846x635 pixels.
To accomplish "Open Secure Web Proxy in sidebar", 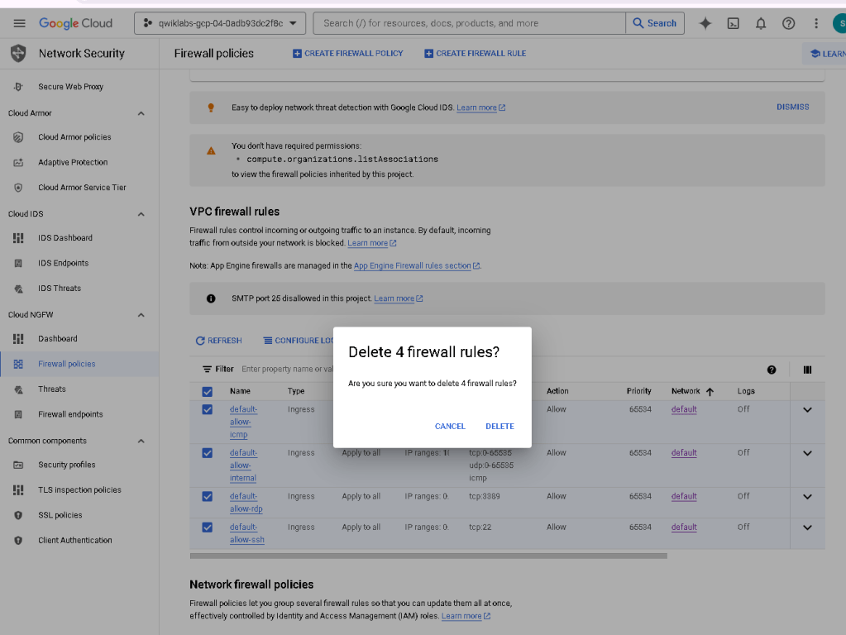I will (70, 86).
